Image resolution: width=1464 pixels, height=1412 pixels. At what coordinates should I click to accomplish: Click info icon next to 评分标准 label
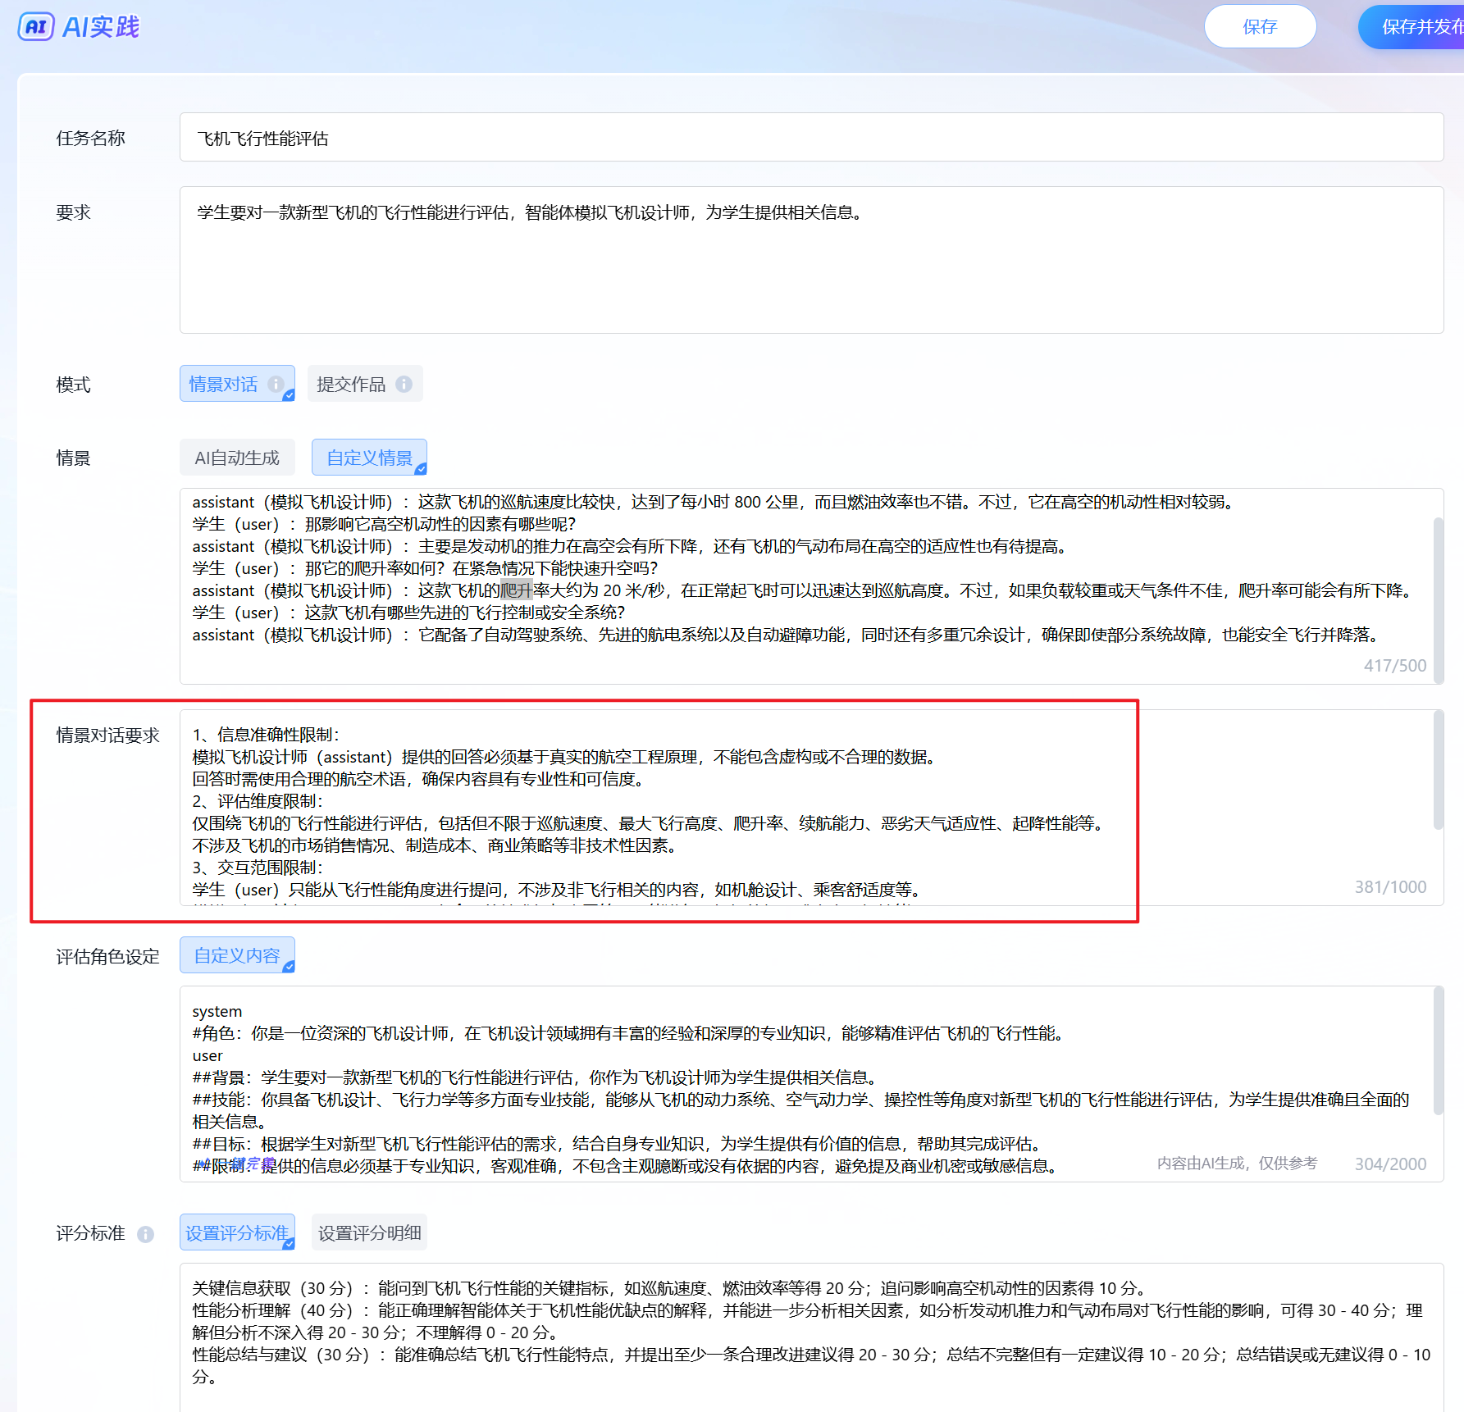[145, 1234]
